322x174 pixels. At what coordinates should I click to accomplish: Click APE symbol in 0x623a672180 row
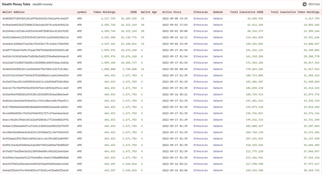click(x=79, y=63)
